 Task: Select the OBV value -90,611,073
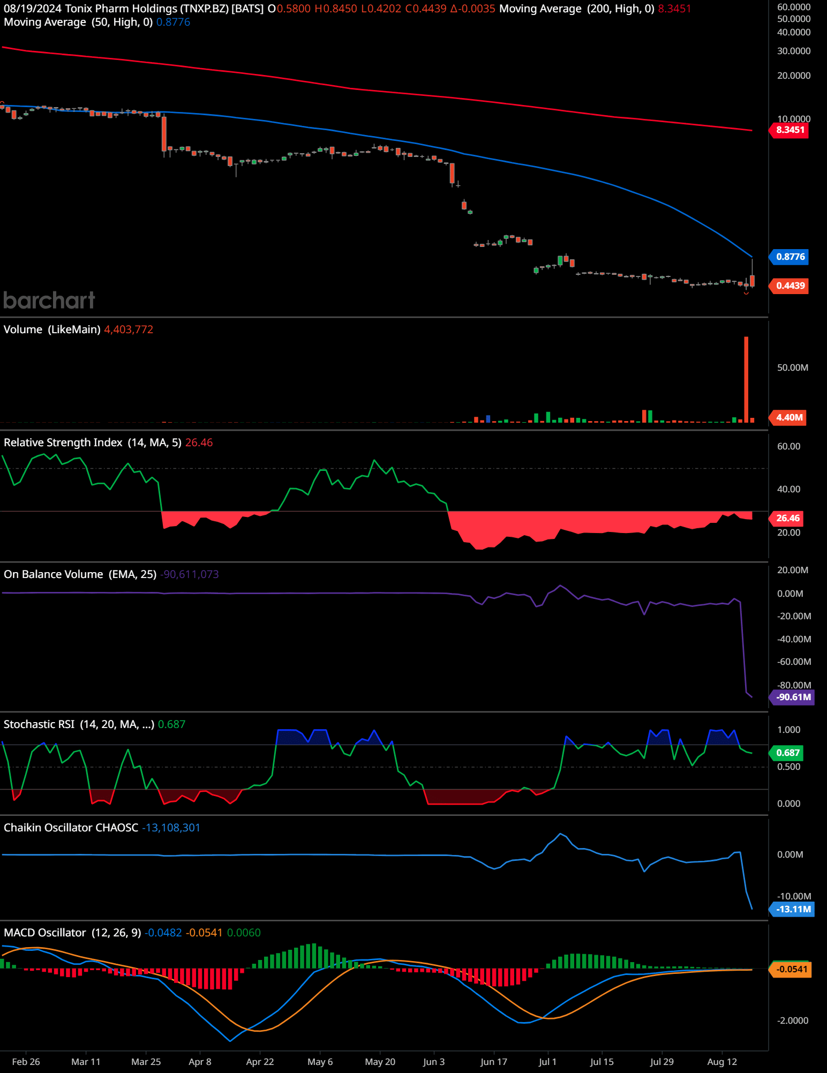[190, 574]
